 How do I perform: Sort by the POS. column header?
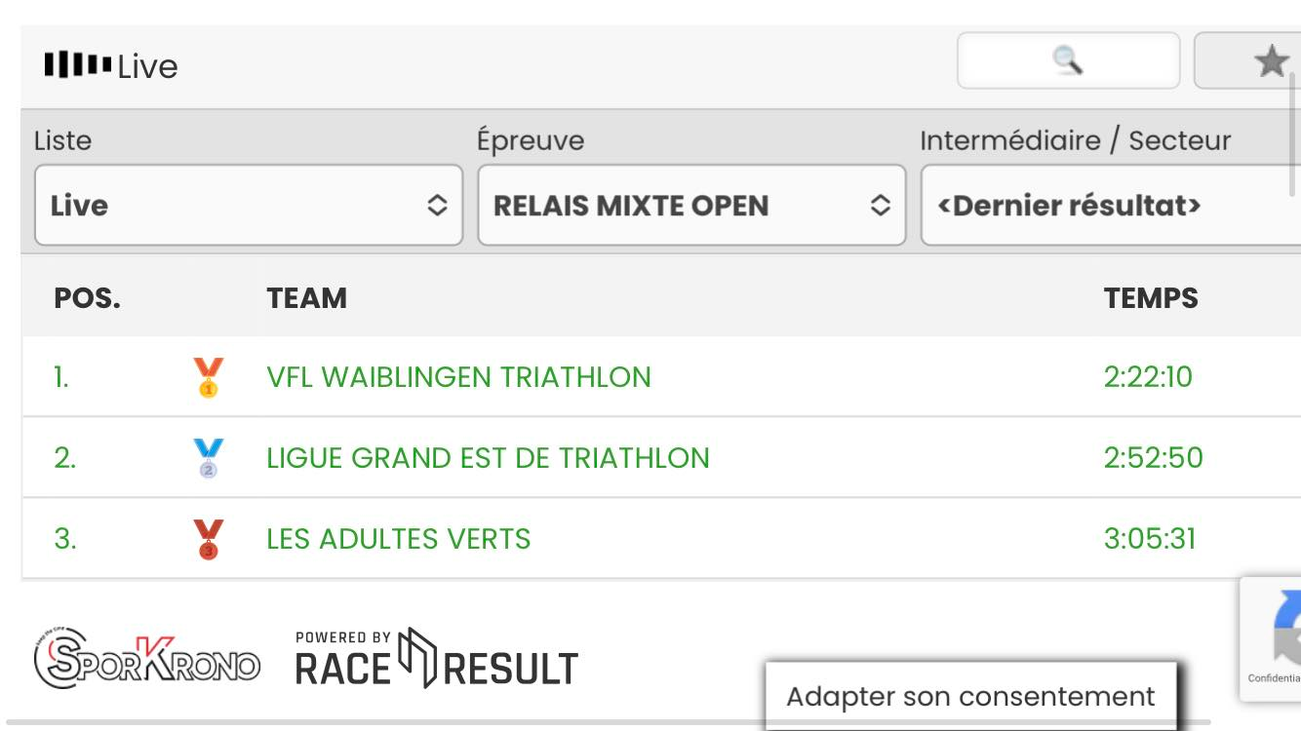[x=87, y=297]
